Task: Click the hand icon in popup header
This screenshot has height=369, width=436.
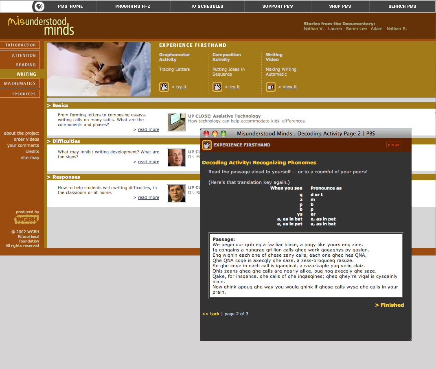Action: [207, 145]
